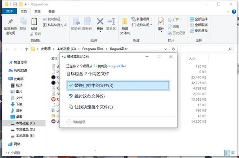The width and height of the screenshot is (239, 158).
Task: Click the History button in ribbon
Action: click(x=176, y=33)
